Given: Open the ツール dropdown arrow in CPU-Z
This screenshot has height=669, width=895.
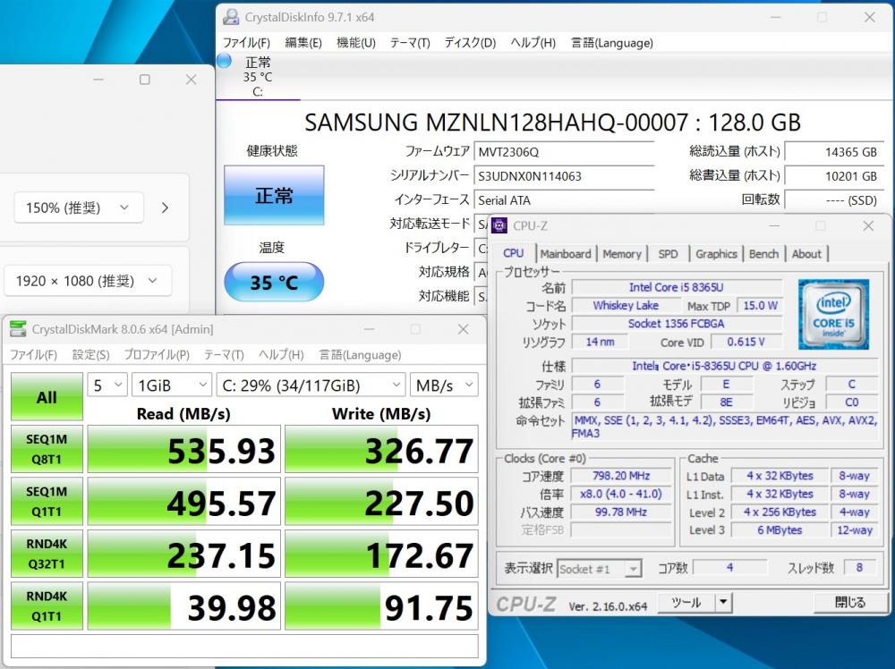Looking at the screenshot, I should pos(723,602).
